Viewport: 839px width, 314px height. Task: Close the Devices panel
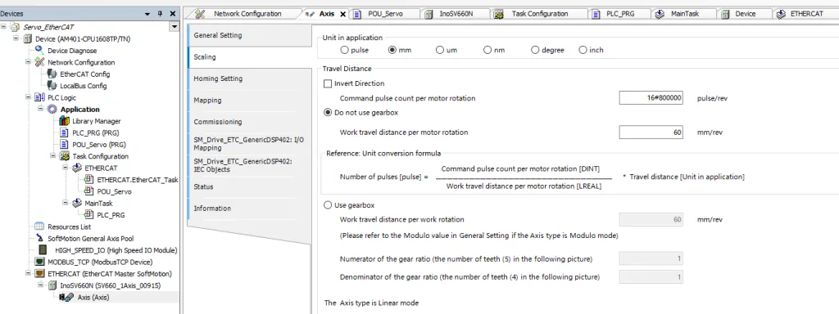[172, 14]
